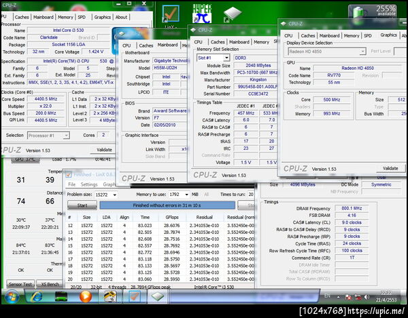Image resolution: width=408 pixels, height=318 pixels.
Task: Click the GPU 37°C button
Action: point(25,159)
